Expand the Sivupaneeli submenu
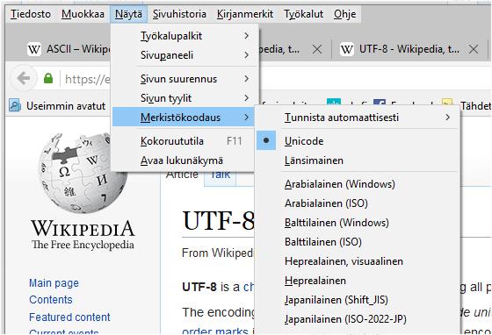Viewport: 492px width, 335px height. pos(184,55)
